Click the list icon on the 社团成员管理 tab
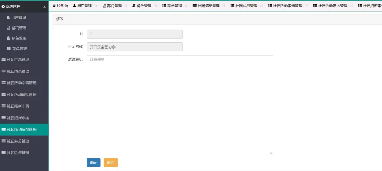The height and width of the screenshot is (171, 382). coord(232,6)
